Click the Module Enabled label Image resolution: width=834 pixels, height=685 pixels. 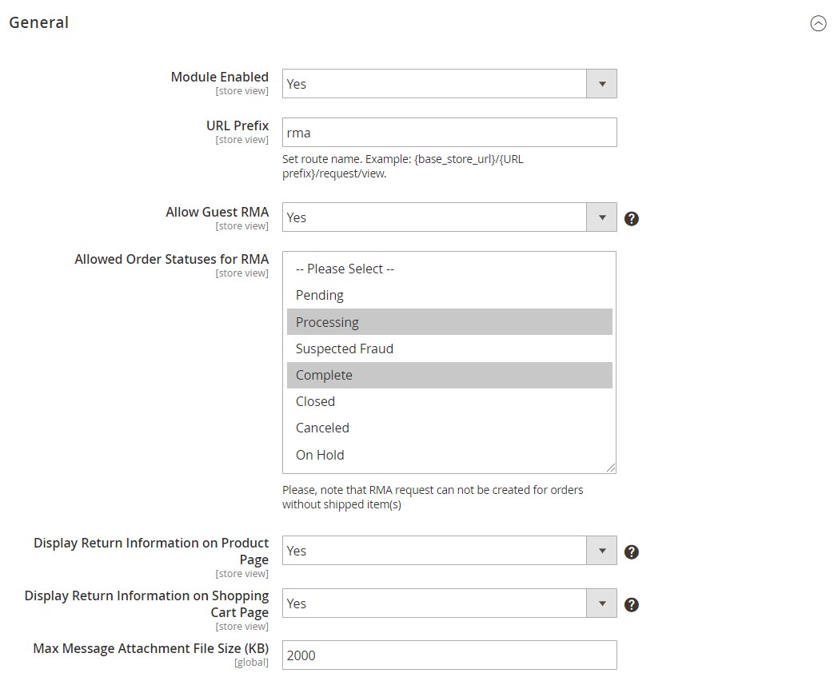220,77
